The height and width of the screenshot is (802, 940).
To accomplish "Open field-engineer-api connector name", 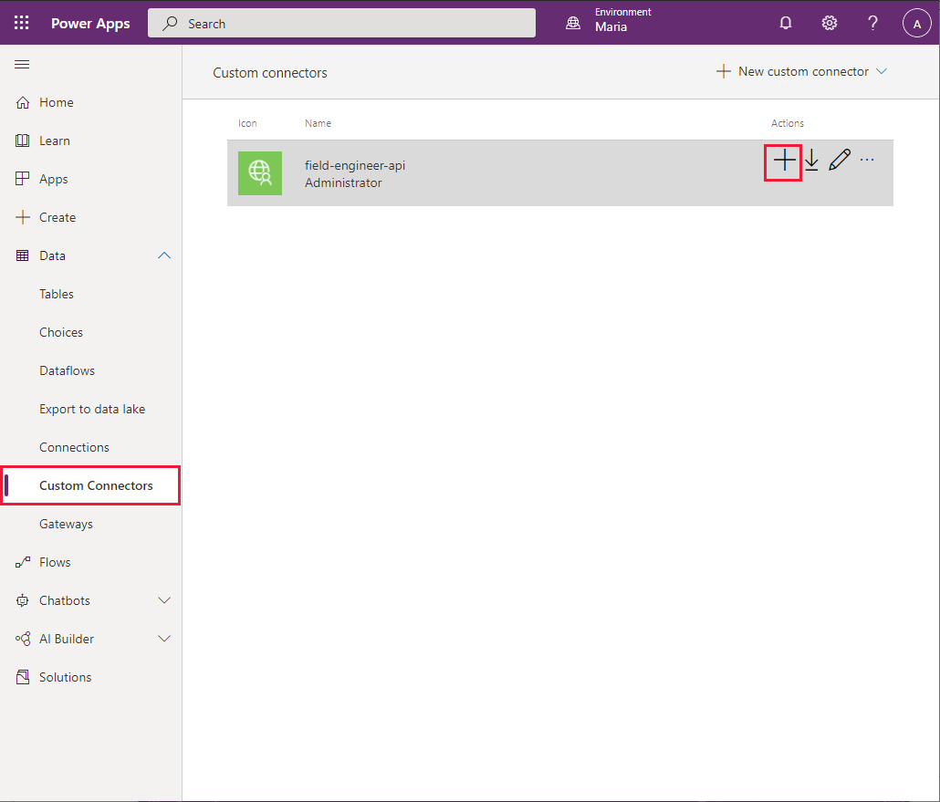I will pos(355,165).
